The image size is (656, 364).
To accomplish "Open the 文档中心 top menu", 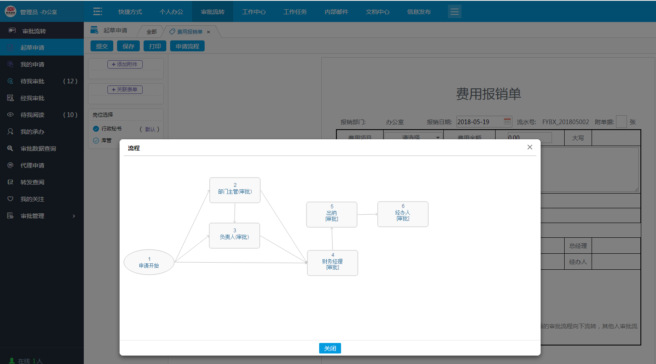I will [x=378, y=12].
